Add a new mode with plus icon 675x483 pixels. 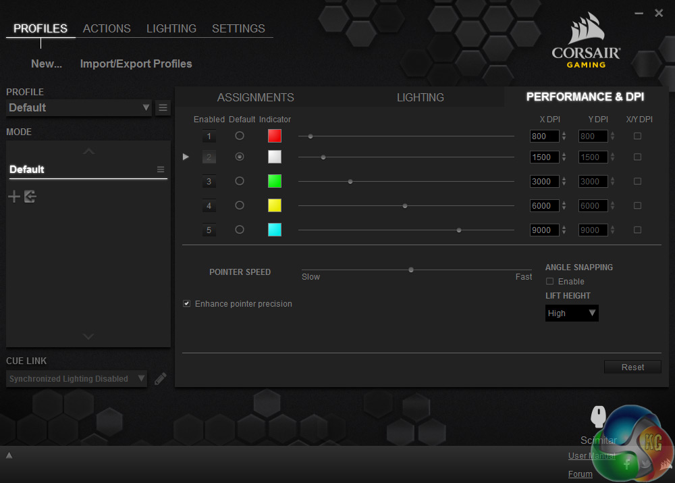coord(13,197)
